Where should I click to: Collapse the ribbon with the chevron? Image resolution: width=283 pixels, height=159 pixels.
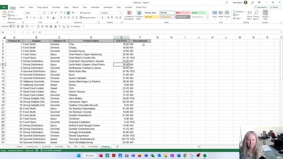pos(281,23)
